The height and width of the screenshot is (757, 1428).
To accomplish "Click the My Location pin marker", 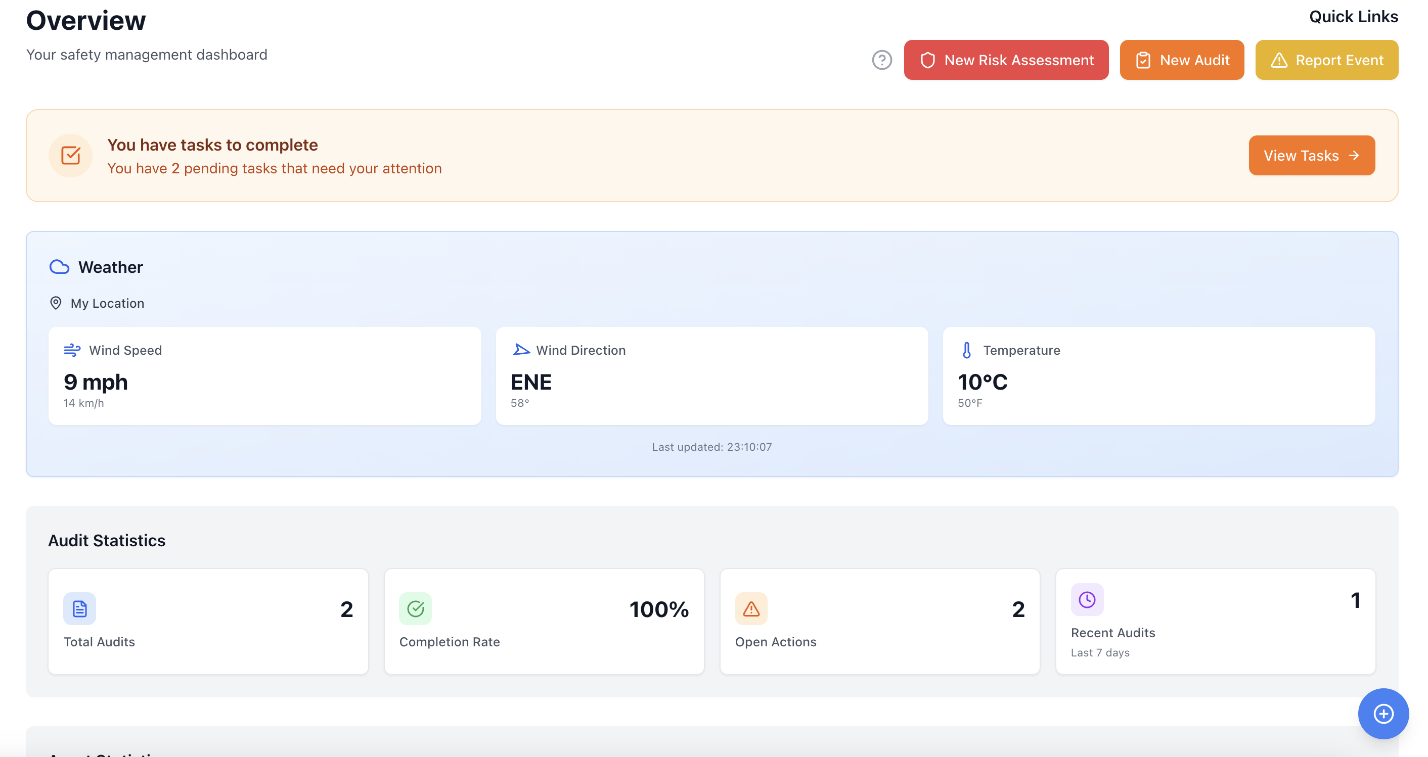I will coord(56,303).
